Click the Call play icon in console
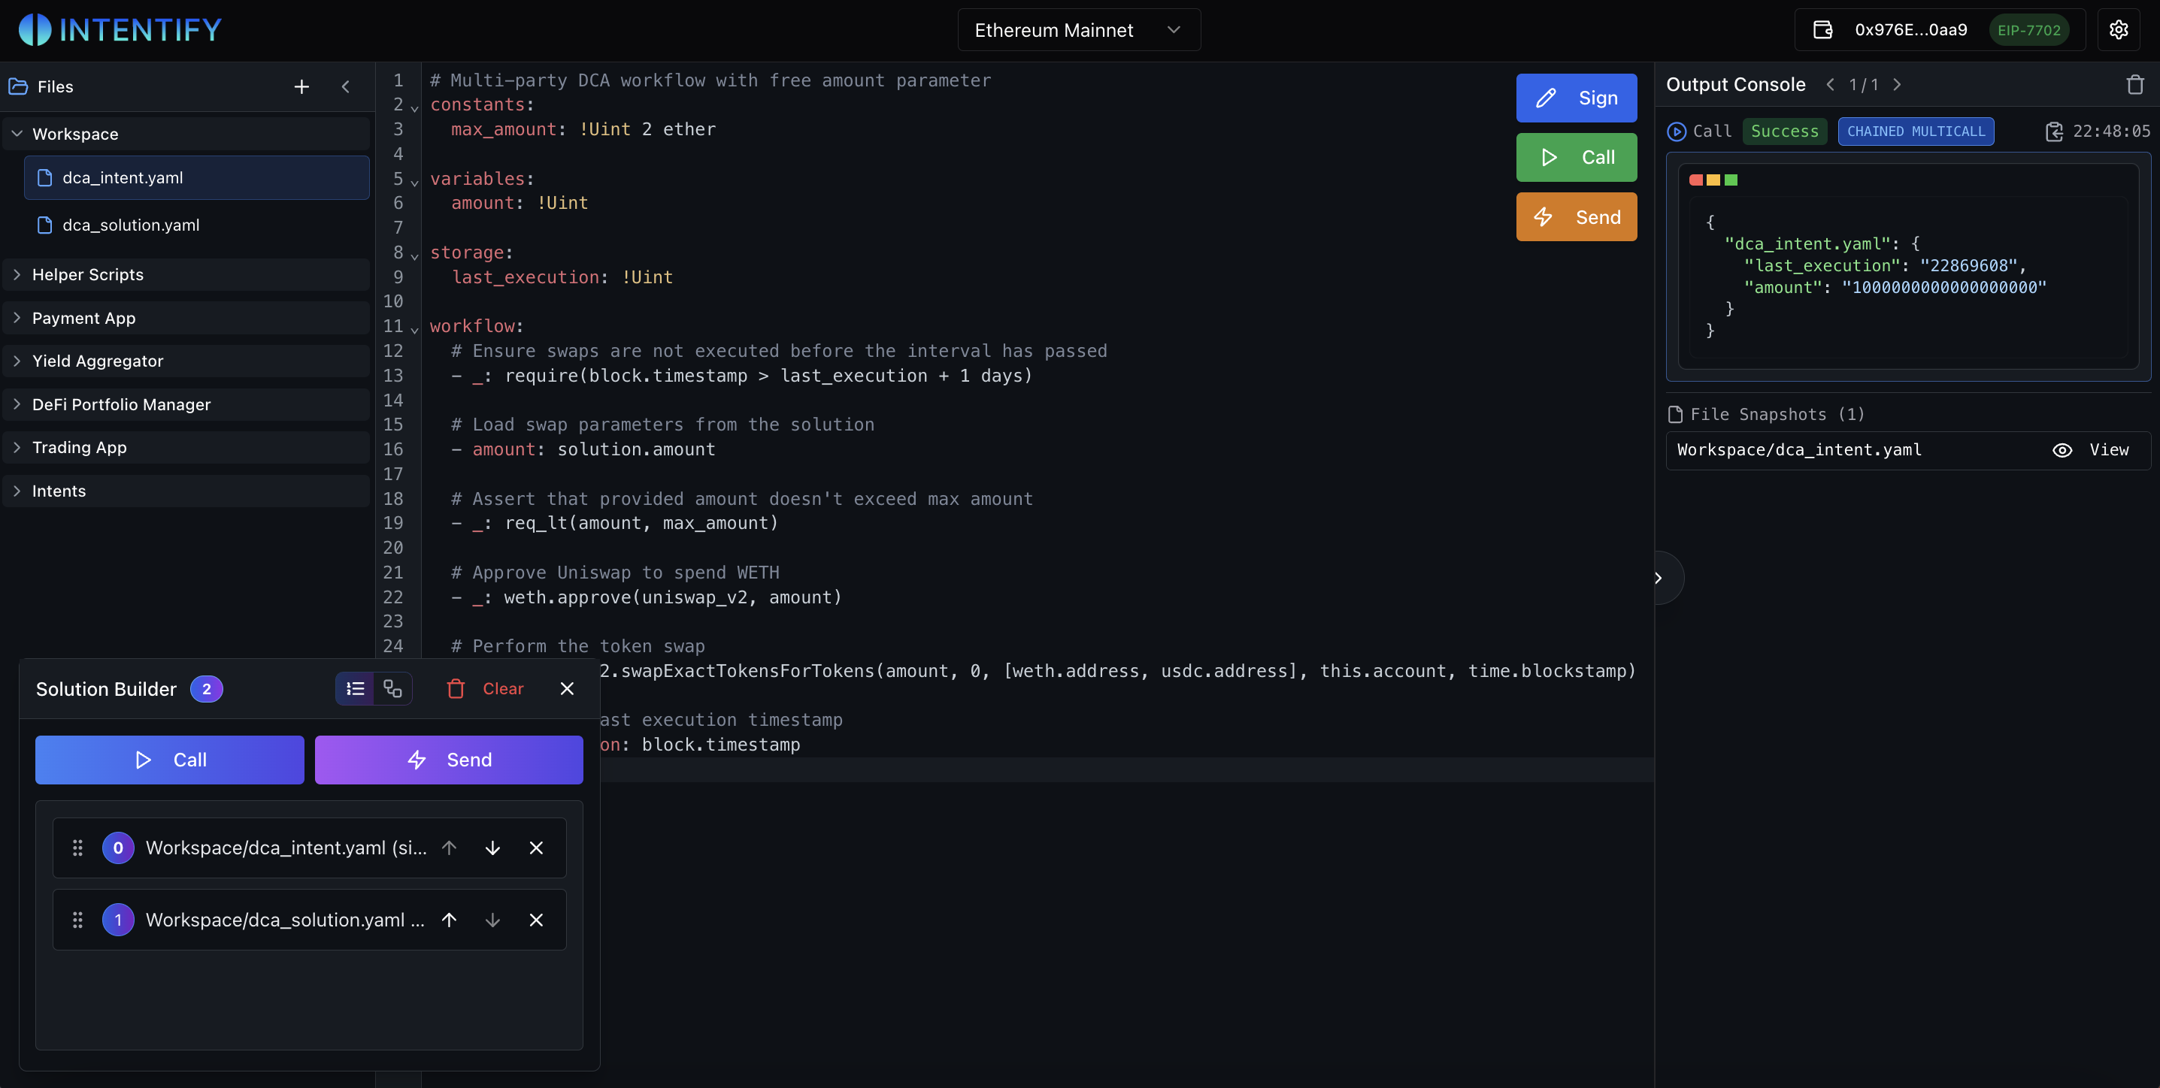This screenshot has width=2160, height=1088. pyautogui.click(x=1676, y=131)
